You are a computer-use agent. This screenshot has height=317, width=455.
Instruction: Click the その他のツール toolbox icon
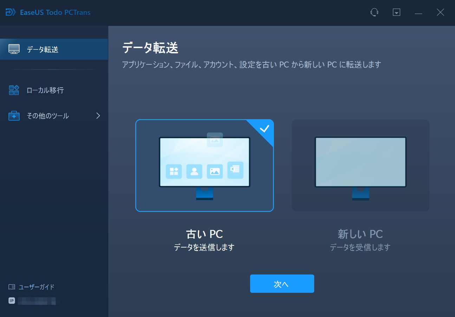(14, 115)
